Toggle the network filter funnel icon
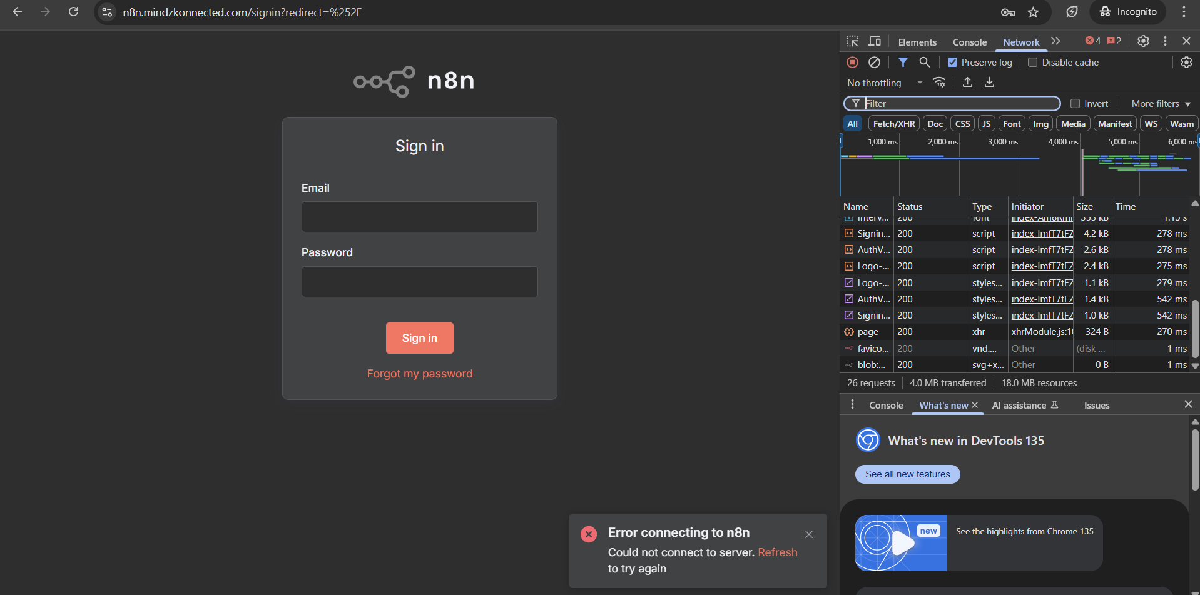1200x595 pixels. 903,62
